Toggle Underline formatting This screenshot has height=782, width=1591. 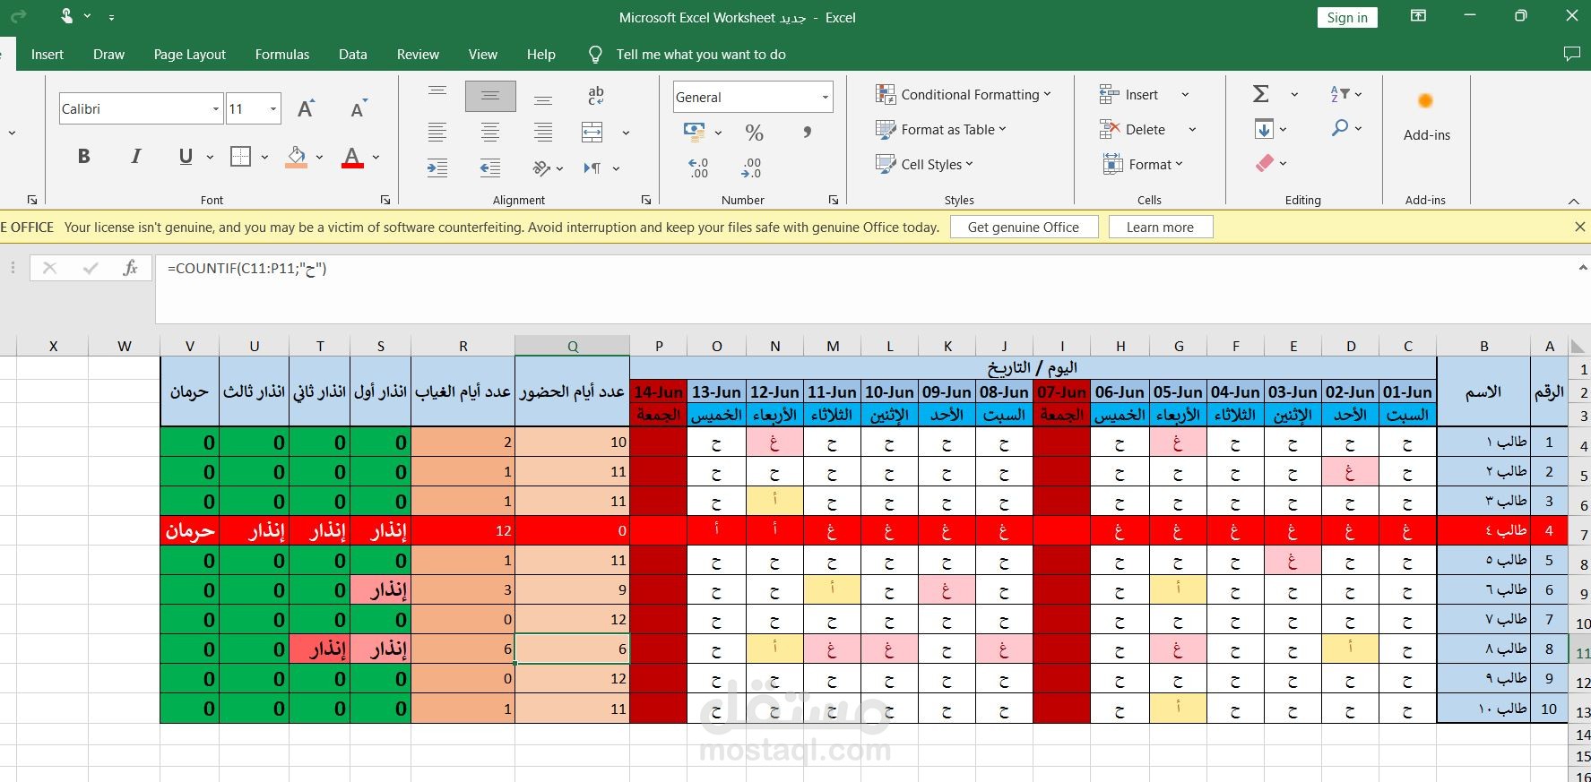click(x=186, y=157)
